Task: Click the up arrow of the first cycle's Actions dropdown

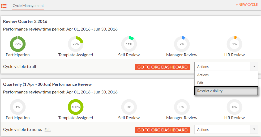Action: coord(254,67)
